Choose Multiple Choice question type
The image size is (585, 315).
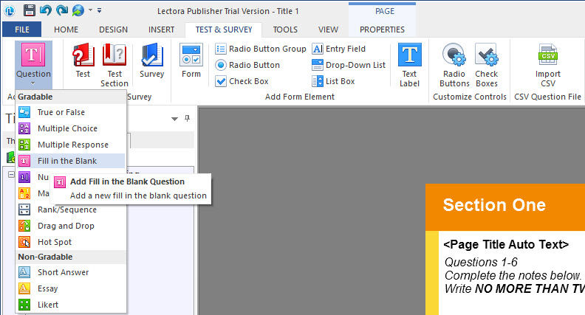point(71,128)
